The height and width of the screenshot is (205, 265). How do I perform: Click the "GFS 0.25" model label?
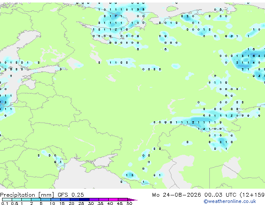tap(71, 195)
